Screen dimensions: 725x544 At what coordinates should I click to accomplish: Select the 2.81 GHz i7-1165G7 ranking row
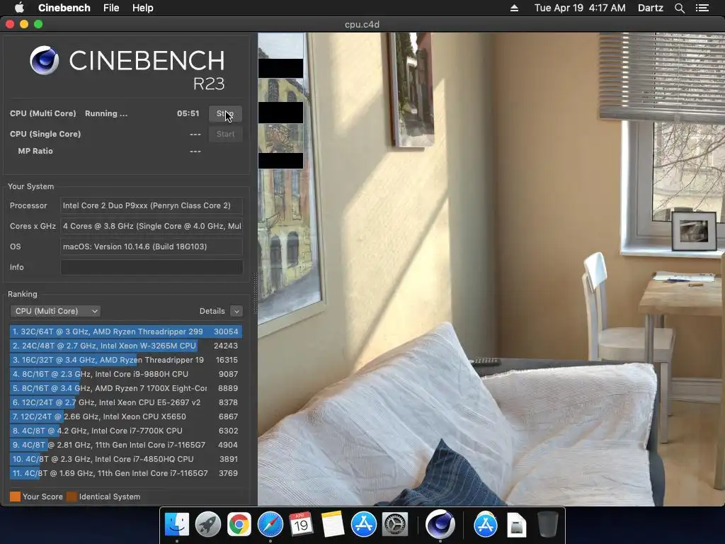coord(126,445)
